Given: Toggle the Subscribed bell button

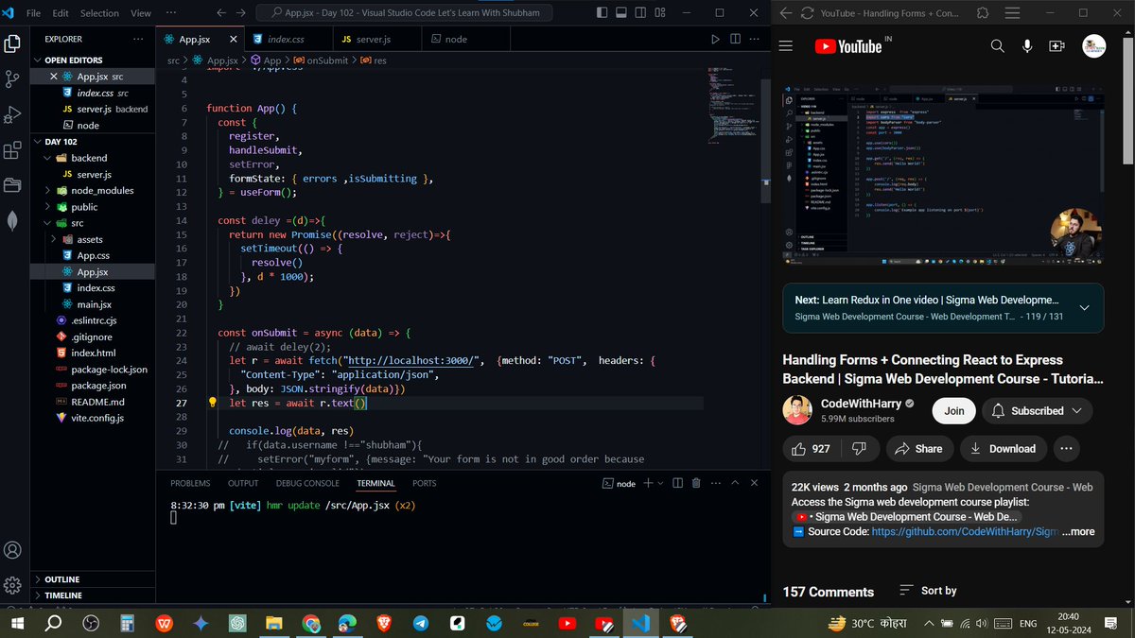Looking at the screenshot, I should click(x=1038, y=411).
